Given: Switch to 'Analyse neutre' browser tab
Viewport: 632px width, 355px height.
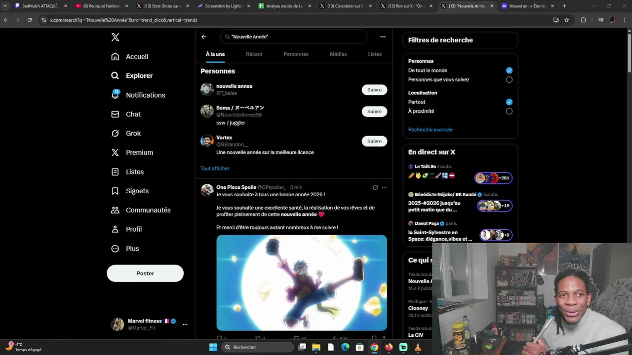Looking at the screenshot, I should [x=284, y=6].
